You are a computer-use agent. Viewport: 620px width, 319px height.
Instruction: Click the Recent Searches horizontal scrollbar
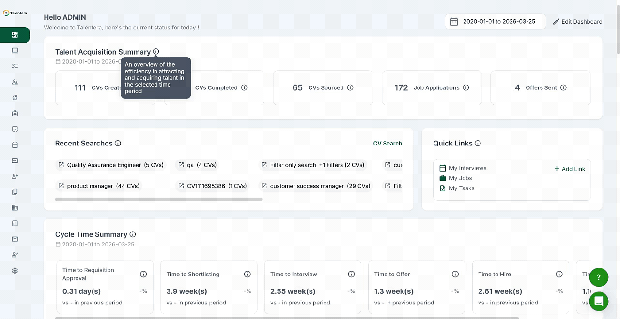[159, 199]
